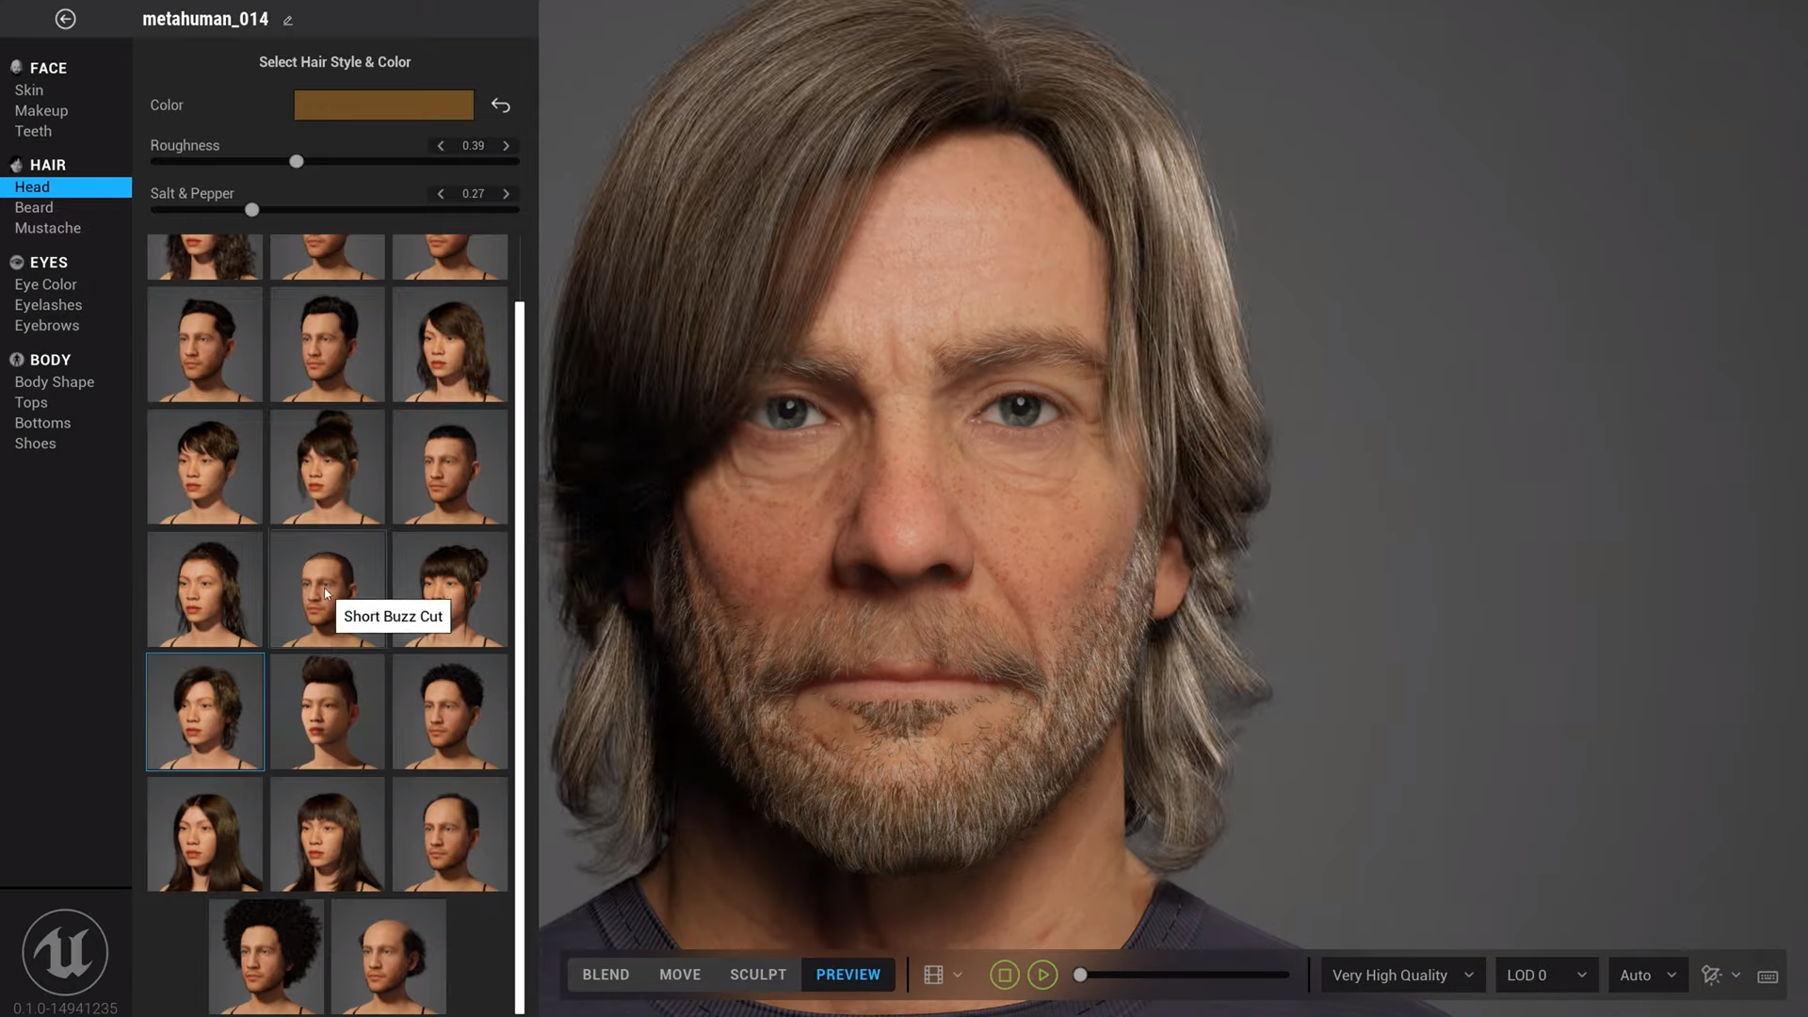Open Eyelashes settings
This screenshot has width=1808, height=1017.
(x=48, y=305)
